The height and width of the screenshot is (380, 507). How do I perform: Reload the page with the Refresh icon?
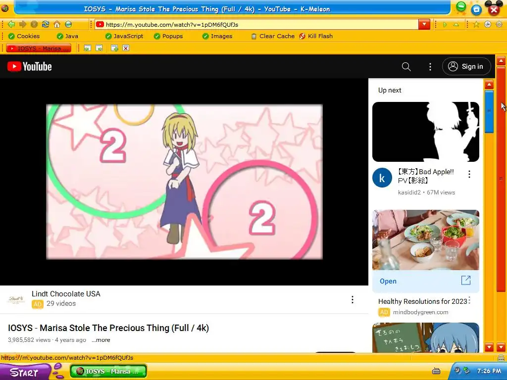click(46, 24)
